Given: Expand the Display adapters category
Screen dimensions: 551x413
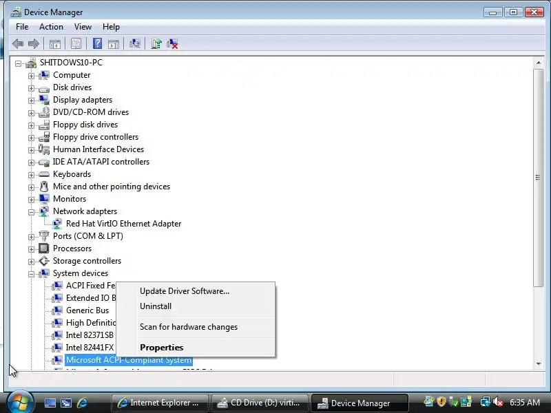Looking at the screenshot, I should click(31, 100).
